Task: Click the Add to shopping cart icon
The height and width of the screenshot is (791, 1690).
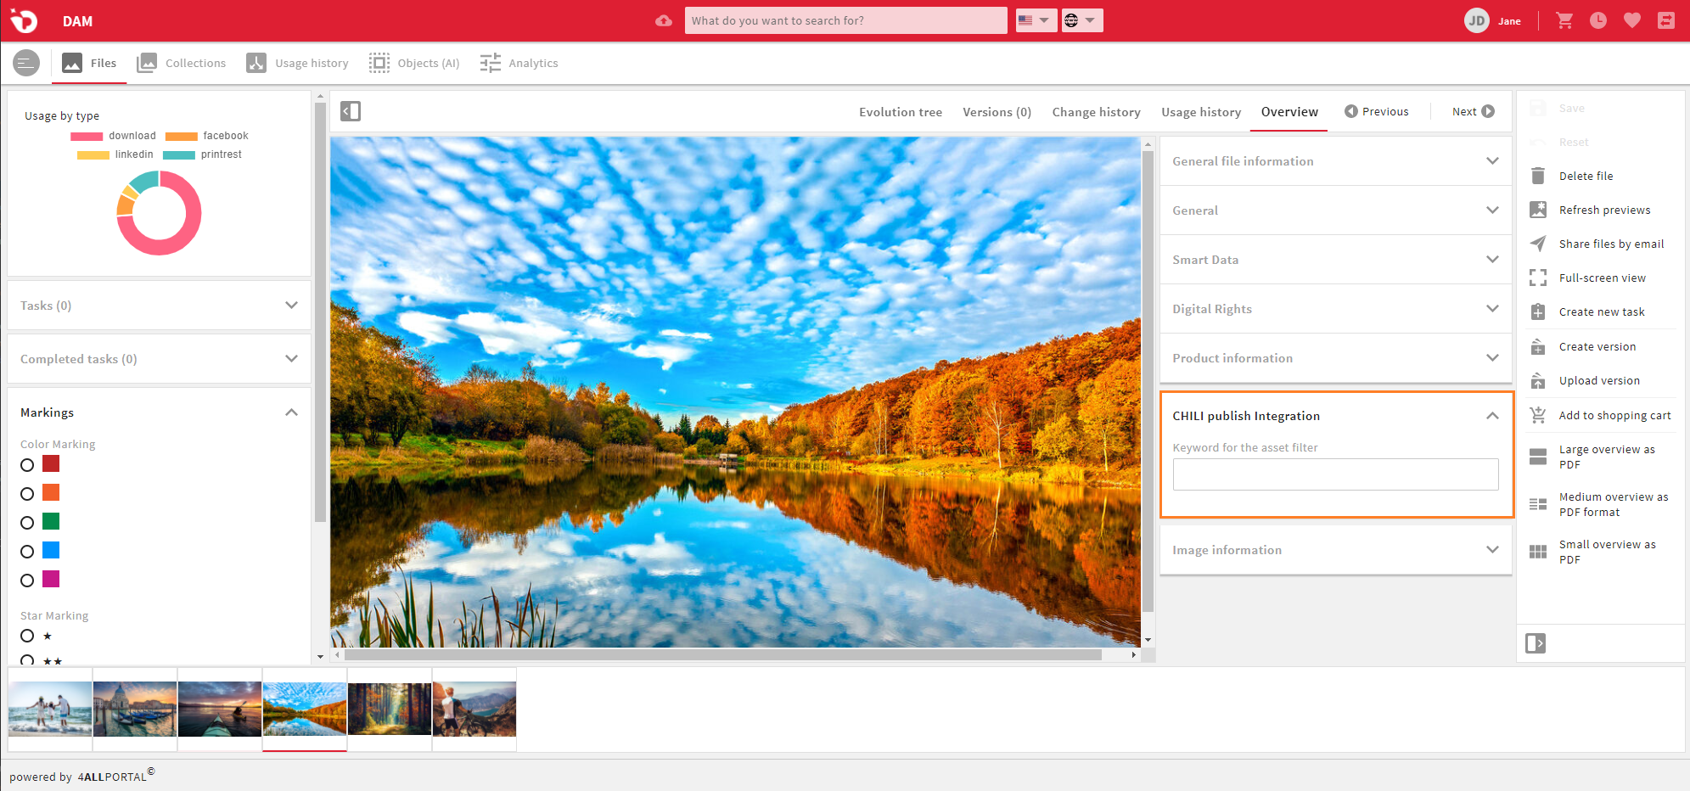Action: pyautogui.click(x=1538, y=415)
